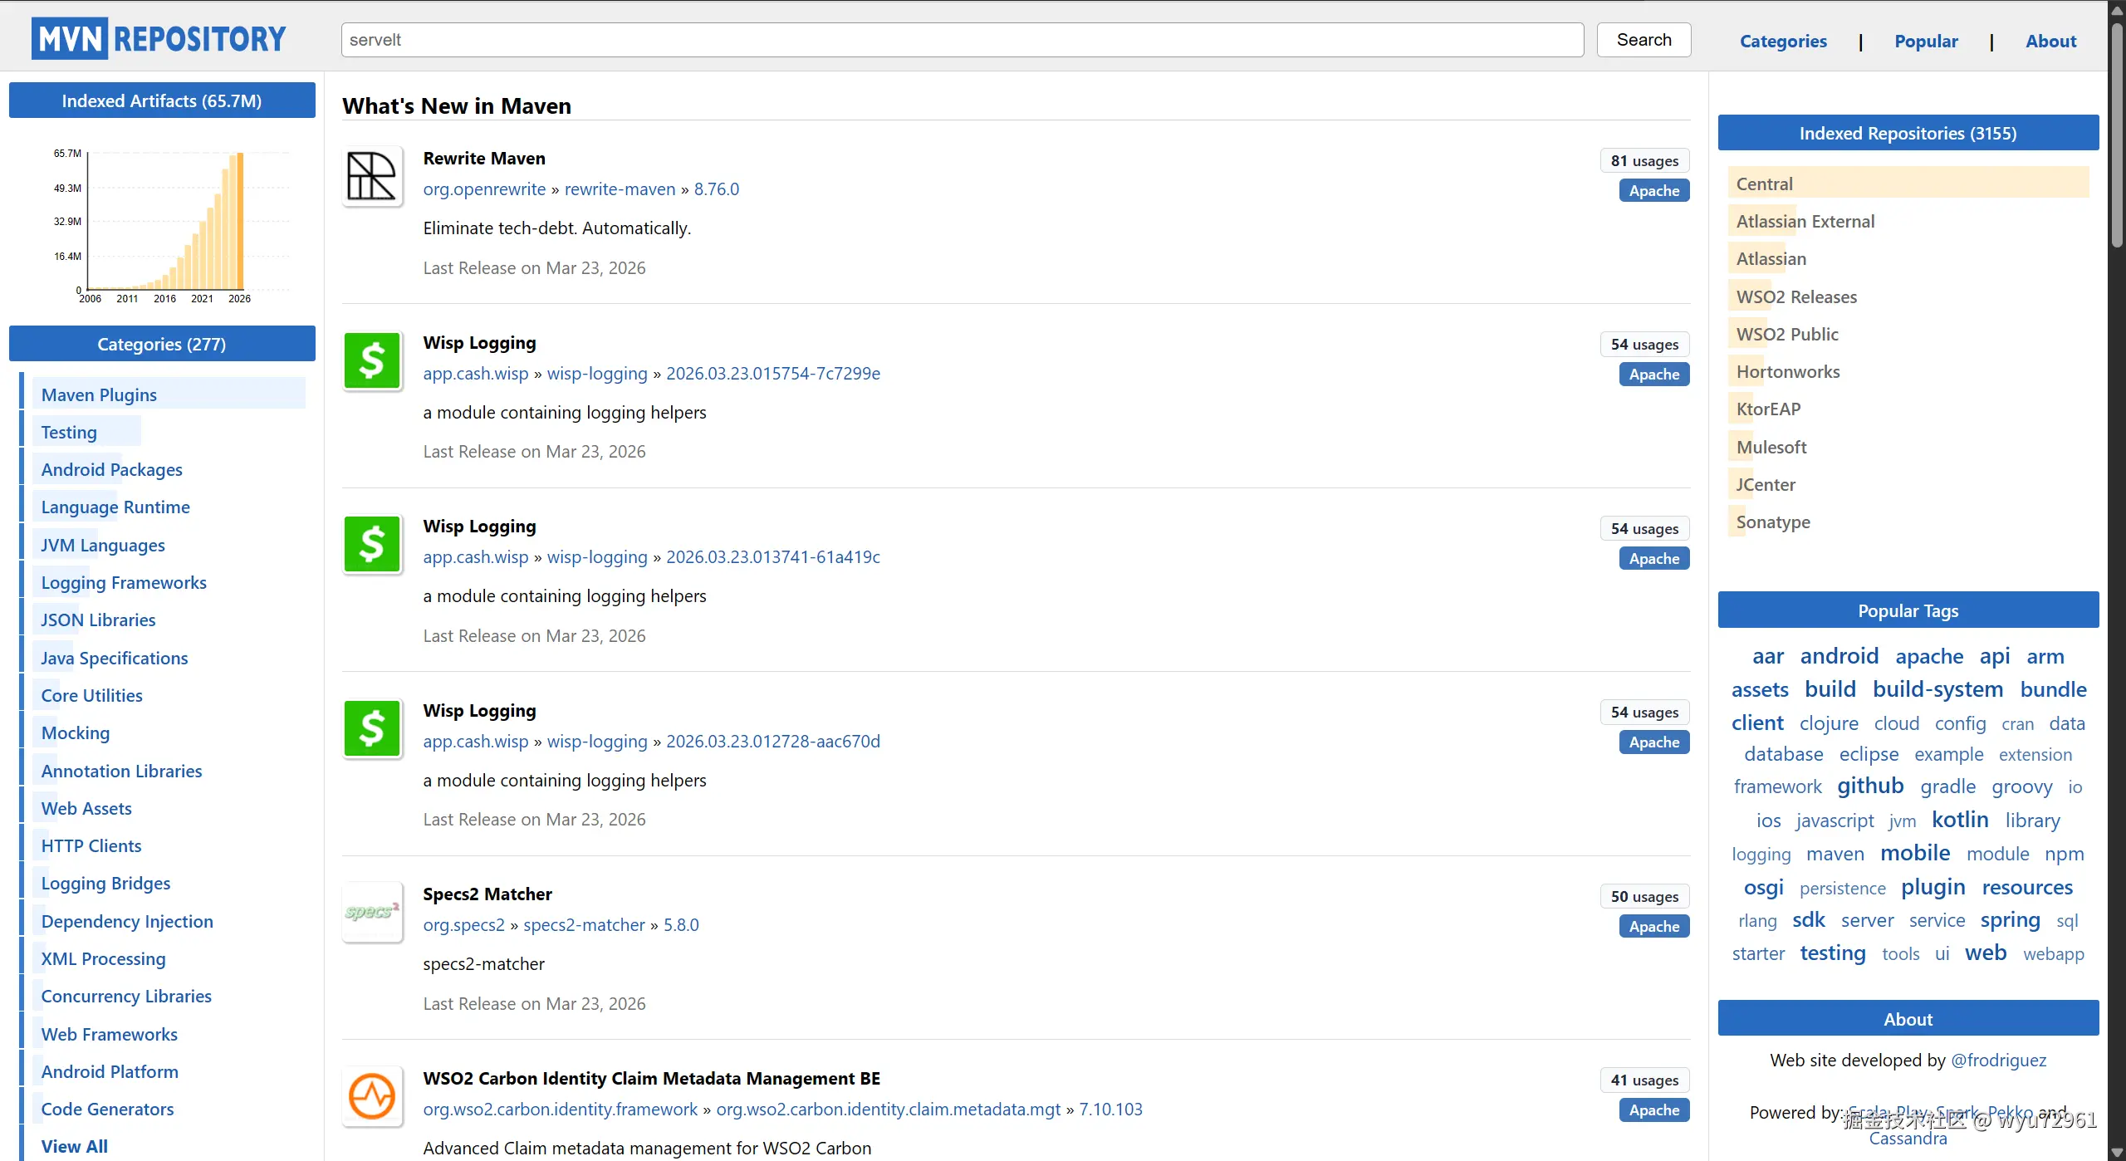Open the Maven Plugins category
This screenshot has height=1161, width=2126.
pos(99,394)
